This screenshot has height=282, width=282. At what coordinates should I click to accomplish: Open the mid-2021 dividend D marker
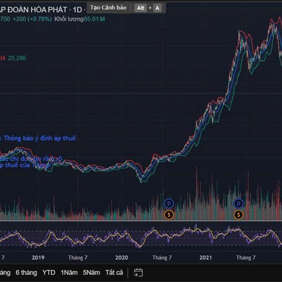point(238,204)
